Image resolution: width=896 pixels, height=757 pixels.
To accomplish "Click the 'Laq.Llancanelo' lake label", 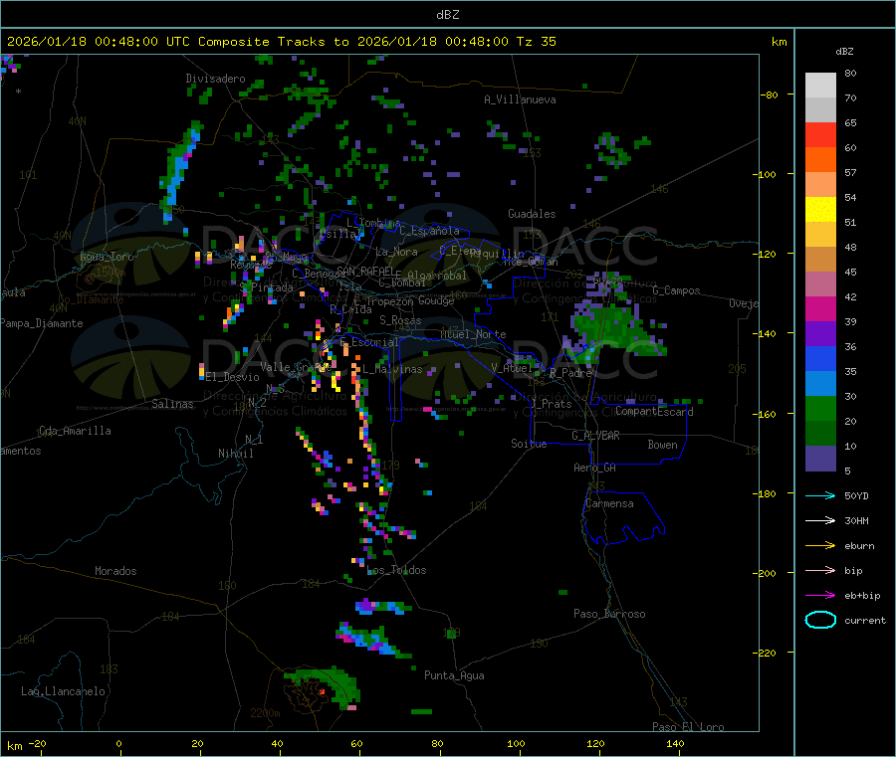I will pos(64,691).
